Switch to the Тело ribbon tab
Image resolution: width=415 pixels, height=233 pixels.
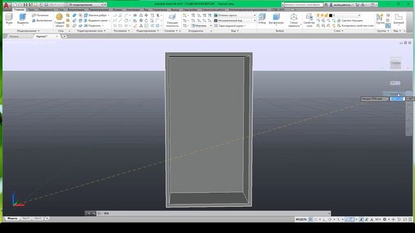pyautogui.click(x=31, y=10)
